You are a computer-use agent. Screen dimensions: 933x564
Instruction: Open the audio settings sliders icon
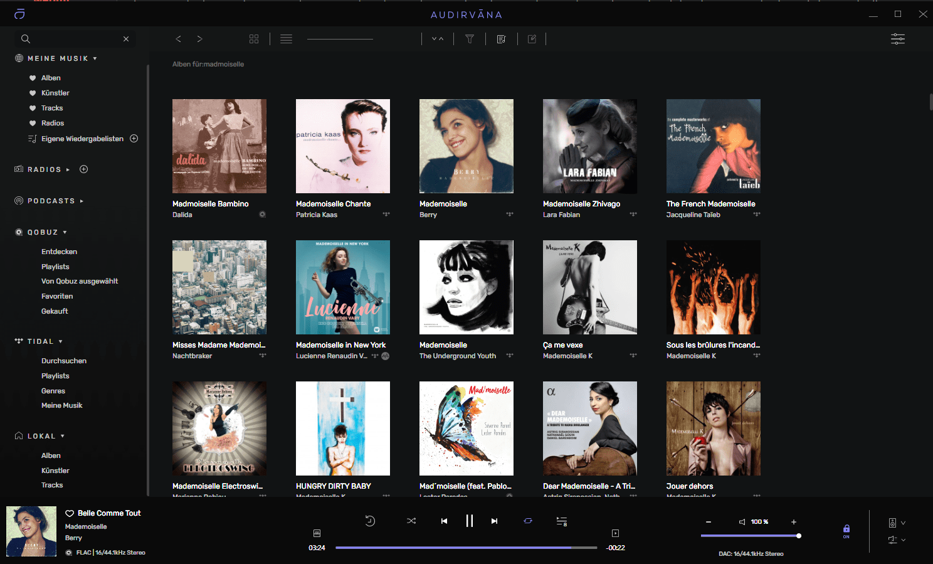click(898, 39)
